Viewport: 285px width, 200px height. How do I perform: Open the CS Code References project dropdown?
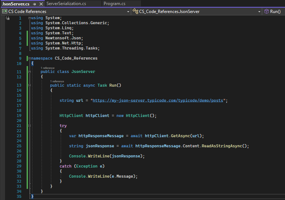pos(128,12)
